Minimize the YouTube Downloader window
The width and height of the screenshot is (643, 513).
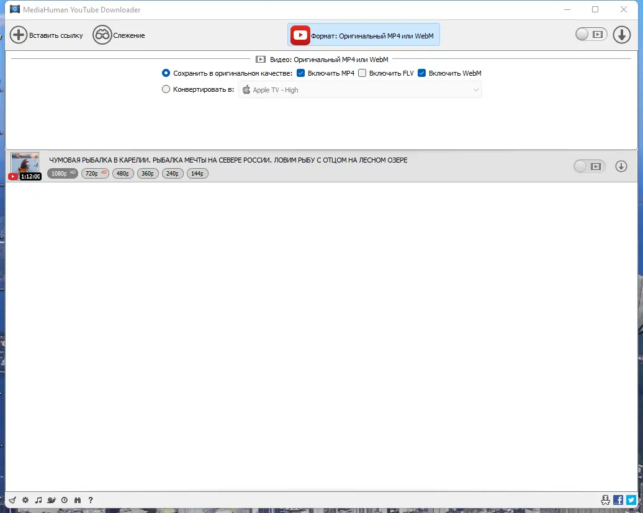tap(567, 9)
